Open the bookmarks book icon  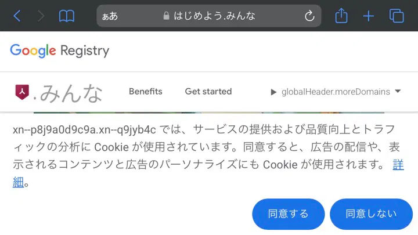click(66, 16)
